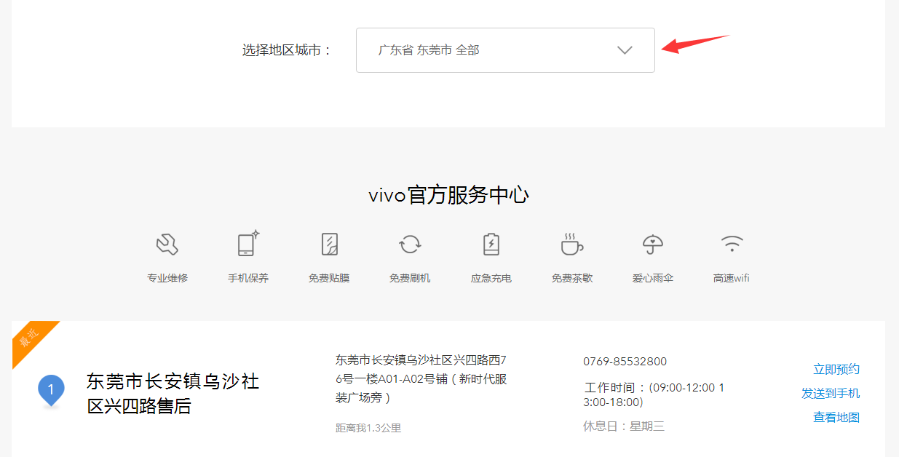Click the screen film icon for 免费贴膜
Image resolution: width=899 pixels, height=457 pixels.
tap(329, 244)
